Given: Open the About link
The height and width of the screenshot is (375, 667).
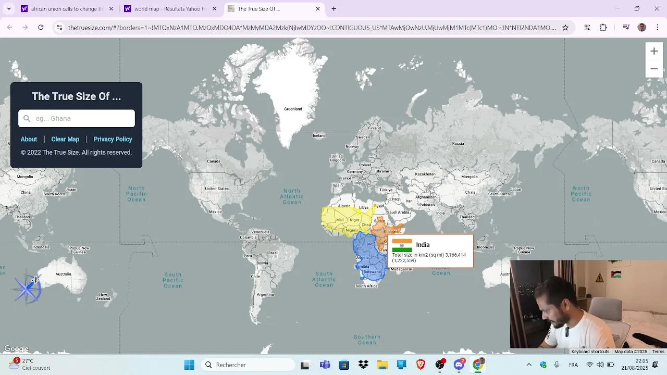Looking at the screenshot, I should click(29, 139).
